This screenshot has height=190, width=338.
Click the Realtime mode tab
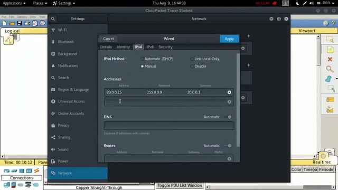(322, 162)
